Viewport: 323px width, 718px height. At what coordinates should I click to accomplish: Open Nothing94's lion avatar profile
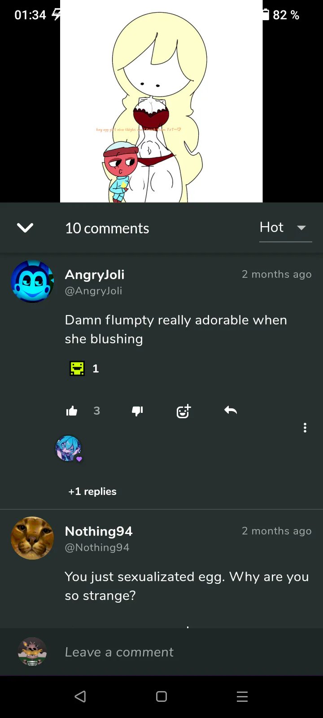click(x=32, y=538)
